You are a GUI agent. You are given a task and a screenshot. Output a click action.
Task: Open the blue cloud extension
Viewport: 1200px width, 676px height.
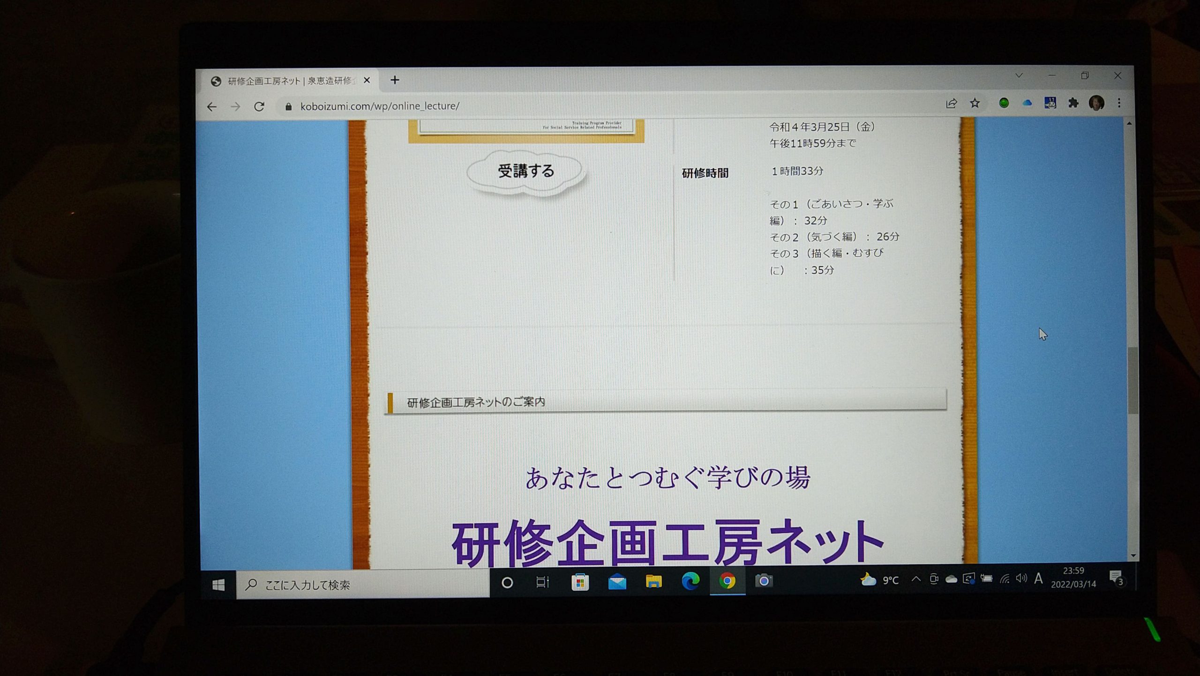1027,103
